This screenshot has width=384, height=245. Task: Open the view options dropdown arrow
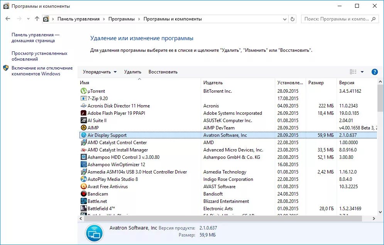point(362,72)
